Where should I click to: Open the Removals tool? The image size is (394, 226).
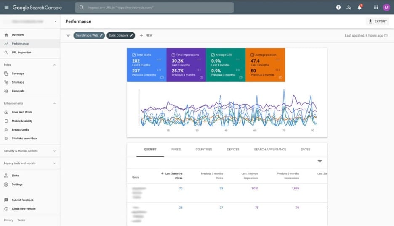(x=30, y=91)
